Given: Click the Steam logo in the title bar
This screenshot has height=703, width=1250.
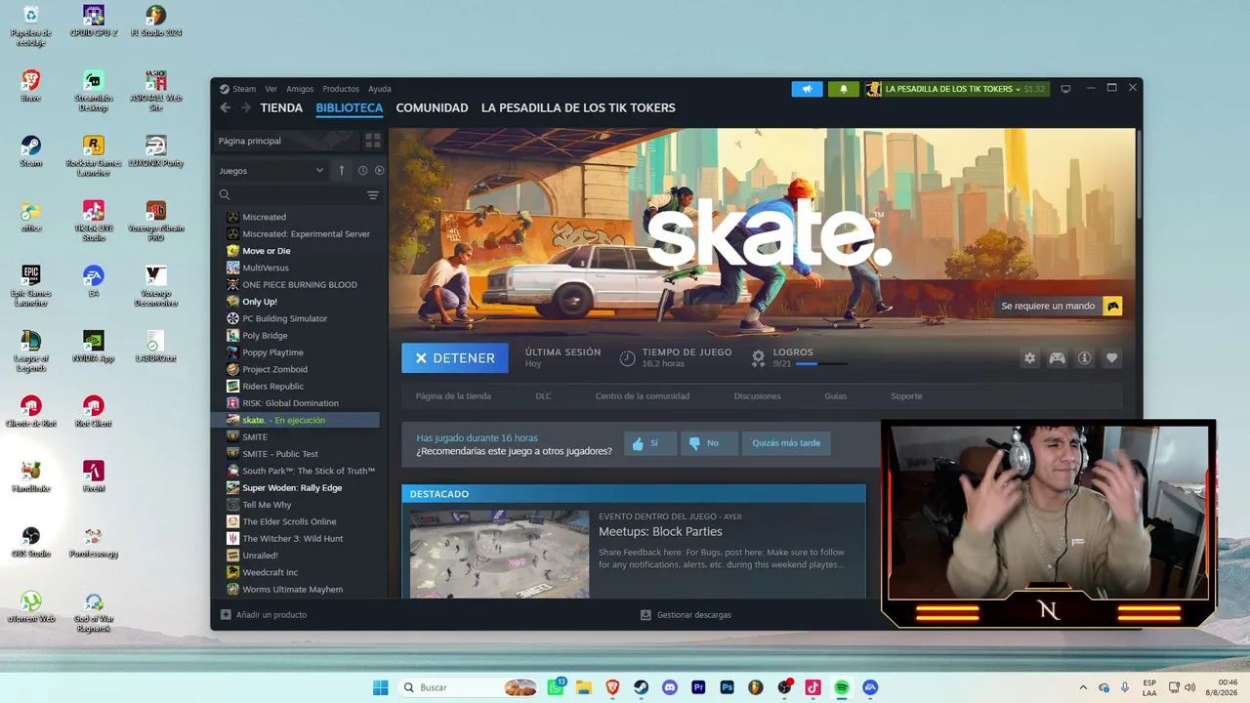Looking at the screenshot, I should pos(225,89).
